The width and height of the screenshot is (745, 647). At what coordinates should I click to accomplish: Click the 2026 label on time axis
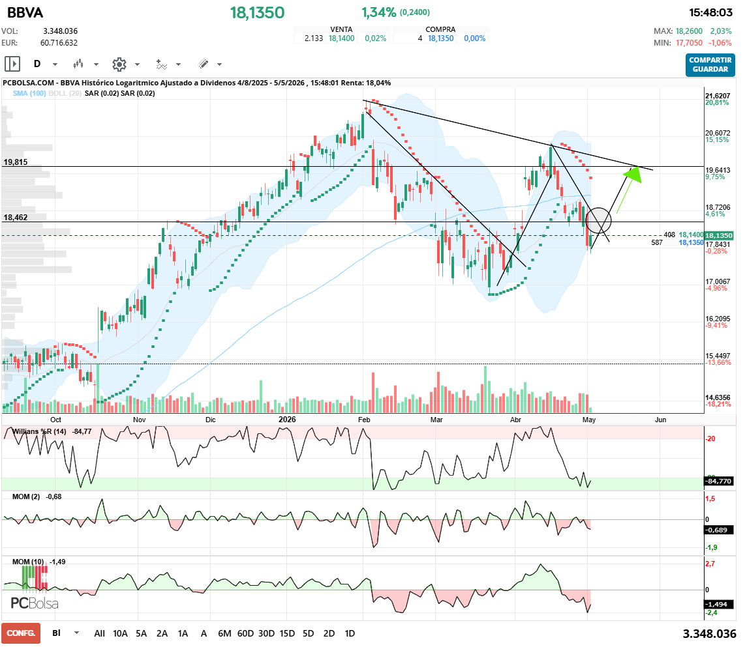pyautogui.click(x=287, y=420)
